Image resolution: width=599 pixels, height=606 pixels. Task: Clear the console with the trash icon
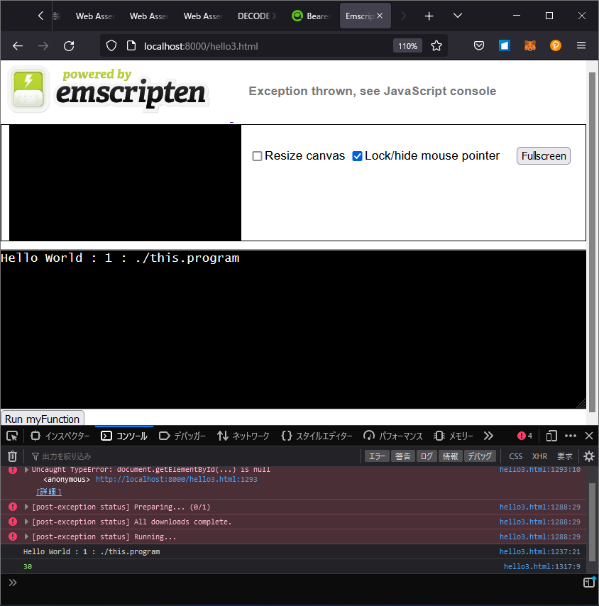(x=12, y=456)
